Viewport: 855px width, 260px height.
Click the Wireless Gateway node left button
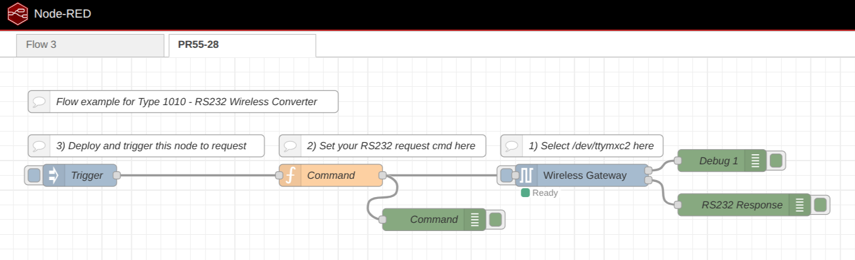click(507, 175)
